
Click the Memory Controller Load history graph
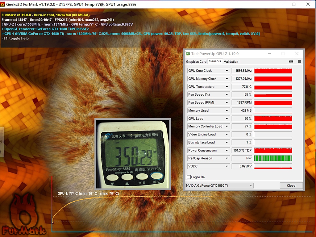tap(273, 126)
